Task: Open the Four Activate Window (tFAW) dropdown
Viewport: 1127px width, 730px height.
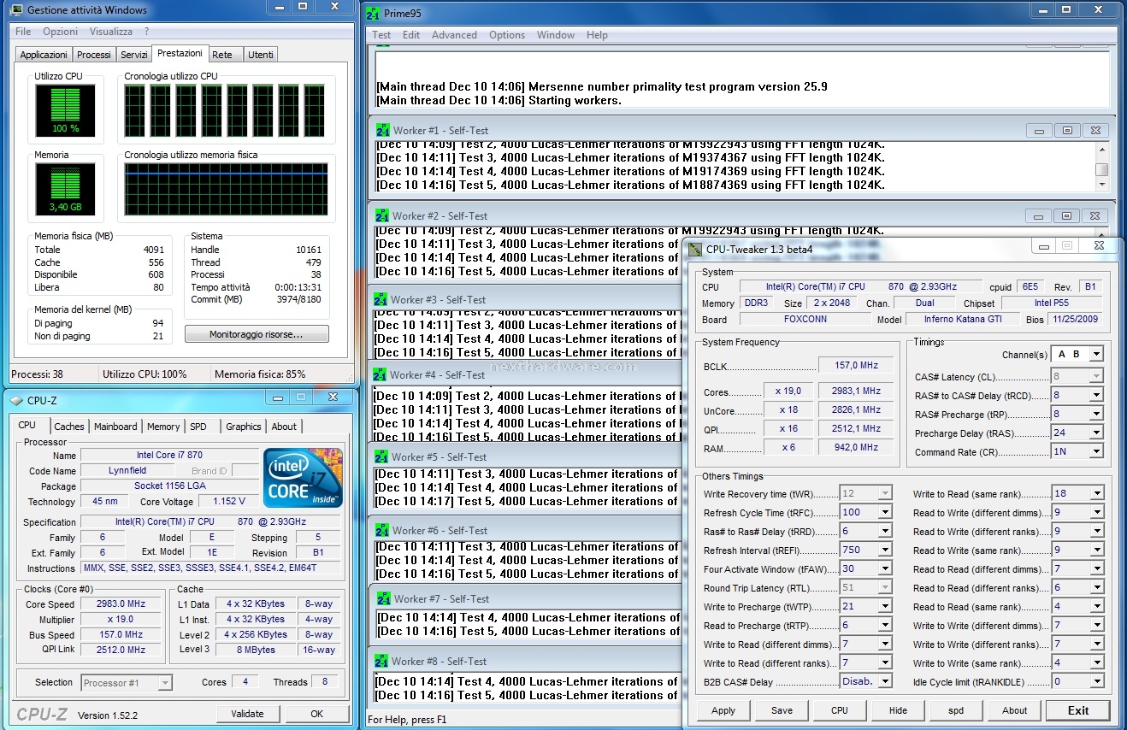Action: click(866, 568)
